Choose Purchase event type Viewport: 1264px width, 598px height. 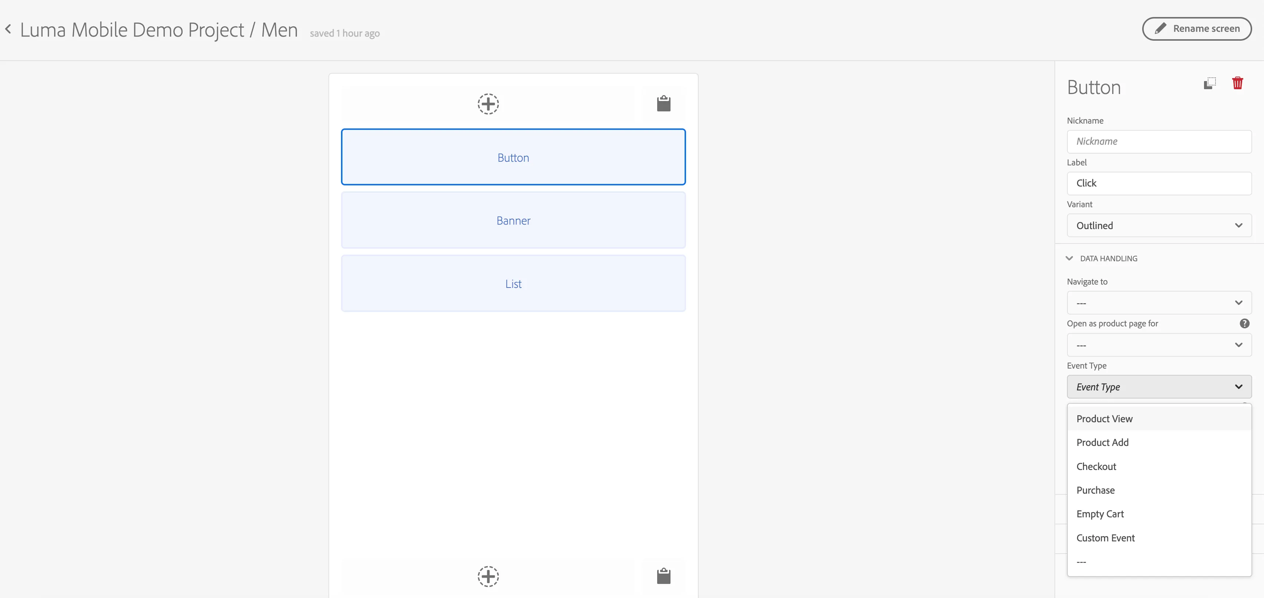click(x=1159, y=490)
